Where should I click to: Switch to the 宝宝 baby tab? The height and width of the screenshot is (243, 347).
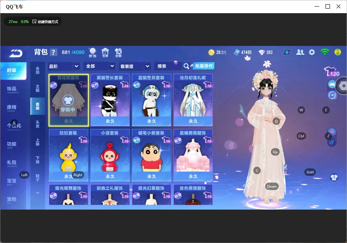click(13, 181)
